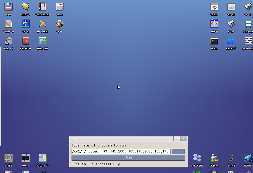Minimize the Run dialog window
The height and width of the screenshot is (173, 253).
177,139
